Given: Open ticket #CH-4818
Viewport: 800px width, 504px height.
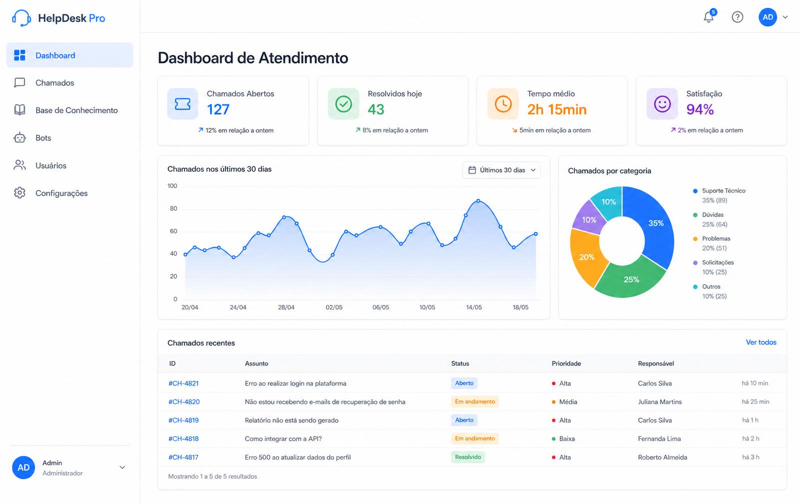Looking at the screenshot, I should point(183,439).
